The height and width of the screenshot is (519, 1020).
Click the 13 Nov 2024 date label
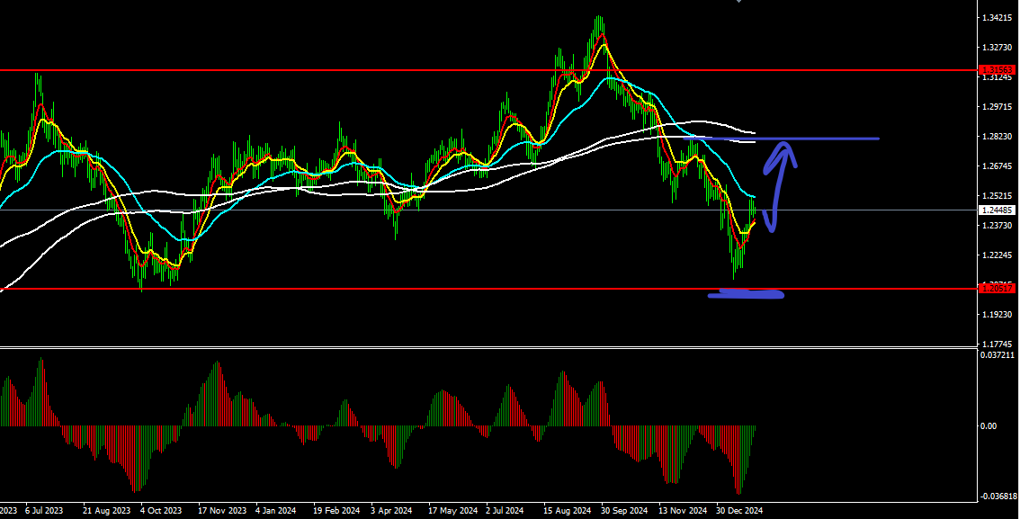tap(683, 511)
